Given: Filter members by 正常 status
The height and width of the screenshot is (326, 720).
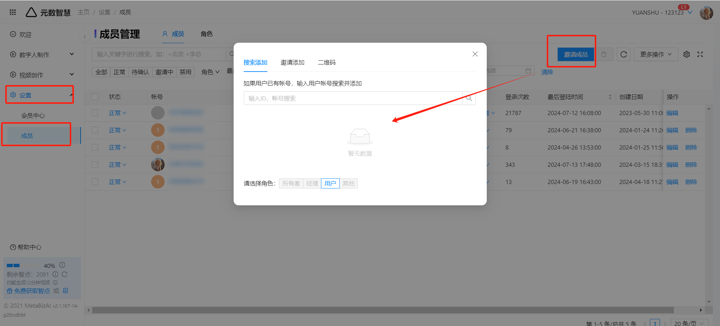Looking at the screenshot, I should (119, 72).
